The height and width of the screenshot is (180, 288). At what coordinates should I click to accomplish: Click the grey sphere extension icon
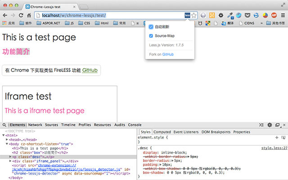[203, 15]
